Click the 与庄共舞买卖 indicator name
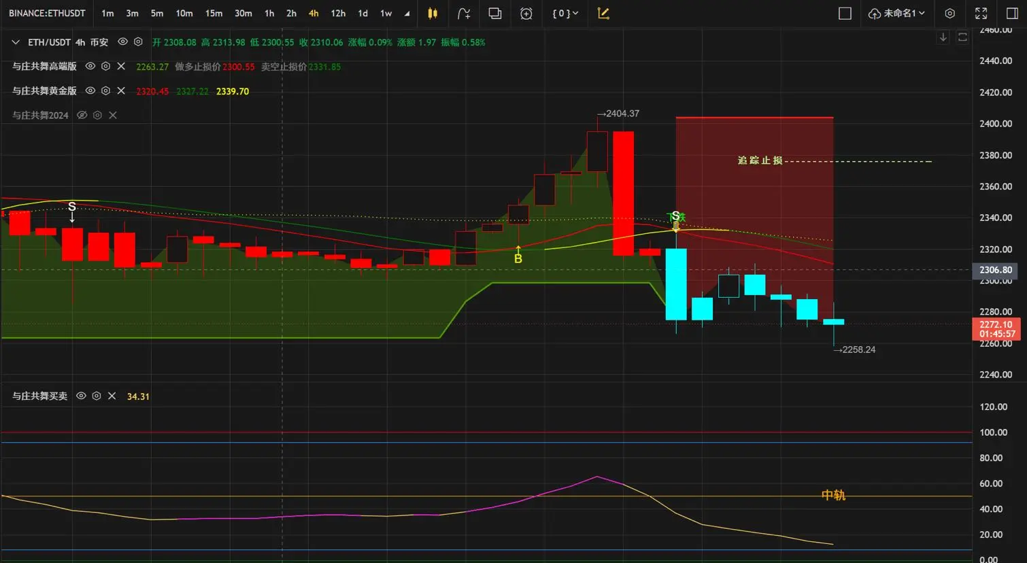 click(x=40, y=396)
